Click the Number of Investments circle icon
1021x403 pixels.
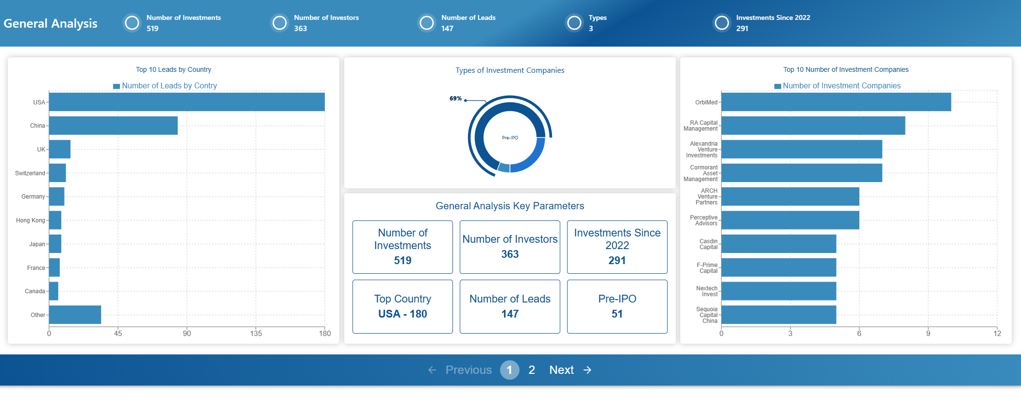(132, 23)
